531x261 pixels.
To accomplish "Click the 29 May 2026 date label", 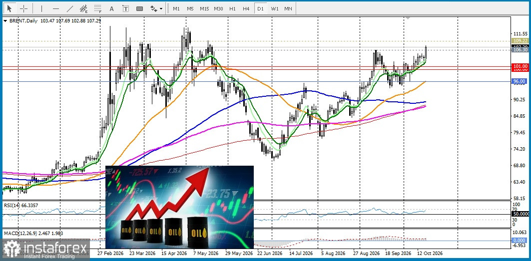I will click(x=239, y=253).
